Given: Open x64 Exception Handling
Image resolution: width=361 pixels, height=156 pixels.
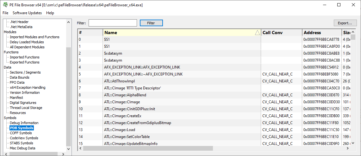Looking at the screenshot, I should 28,87.
